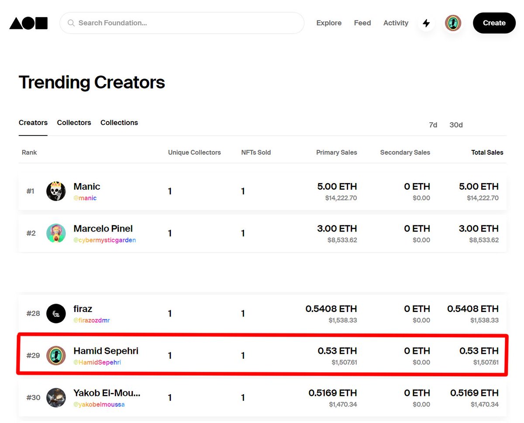
Task: Click firaz's 0.5408 ETH primary sales
Action: coord(331,309)
